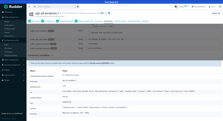The height and width of the screenshot is (121, 223).
Task: Click the RAM memory icon near 4 GB
Action: [102, 13]
